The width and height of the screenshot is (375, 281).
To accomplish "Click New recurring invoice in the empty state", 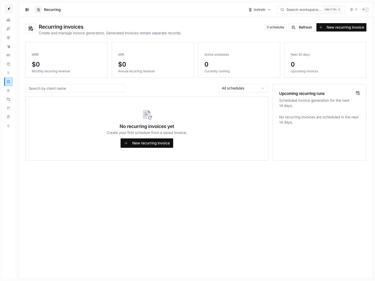I will tap(147, 143).
